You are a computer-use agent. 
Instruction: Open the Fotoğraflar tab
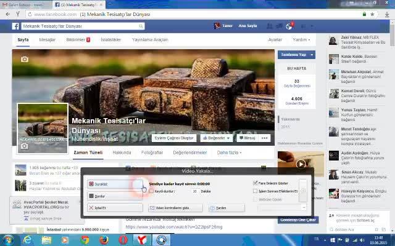coord(152,153)
